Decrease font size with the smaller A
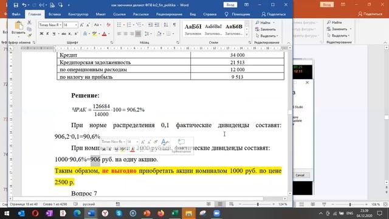This screenshot has width=389, height=219. coord(88,25)
